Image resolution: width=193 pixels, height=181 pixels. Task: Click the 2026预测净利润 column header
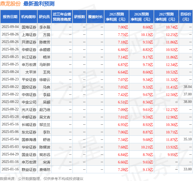point(141,17)
